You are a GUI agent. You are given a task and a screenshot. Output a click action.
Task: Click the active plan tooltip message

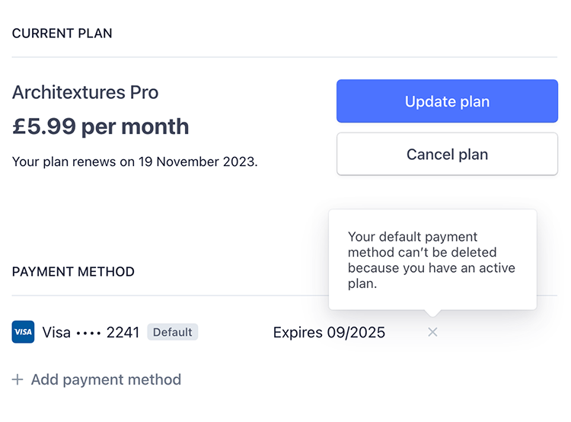(431, 260)
